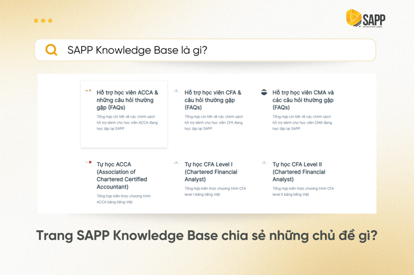
Task: Click icon beside Tự học CFA Level I
Action: tap(176, 163)
